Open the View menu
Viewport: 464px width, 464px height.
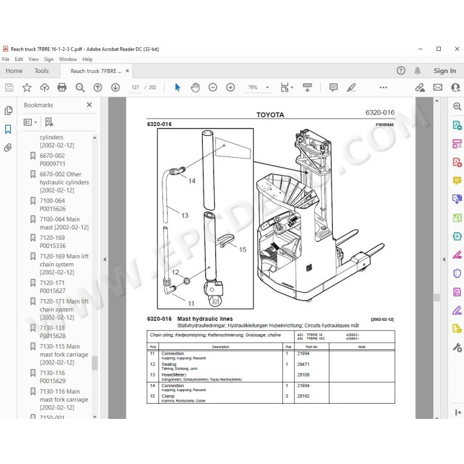coord(33,59)
